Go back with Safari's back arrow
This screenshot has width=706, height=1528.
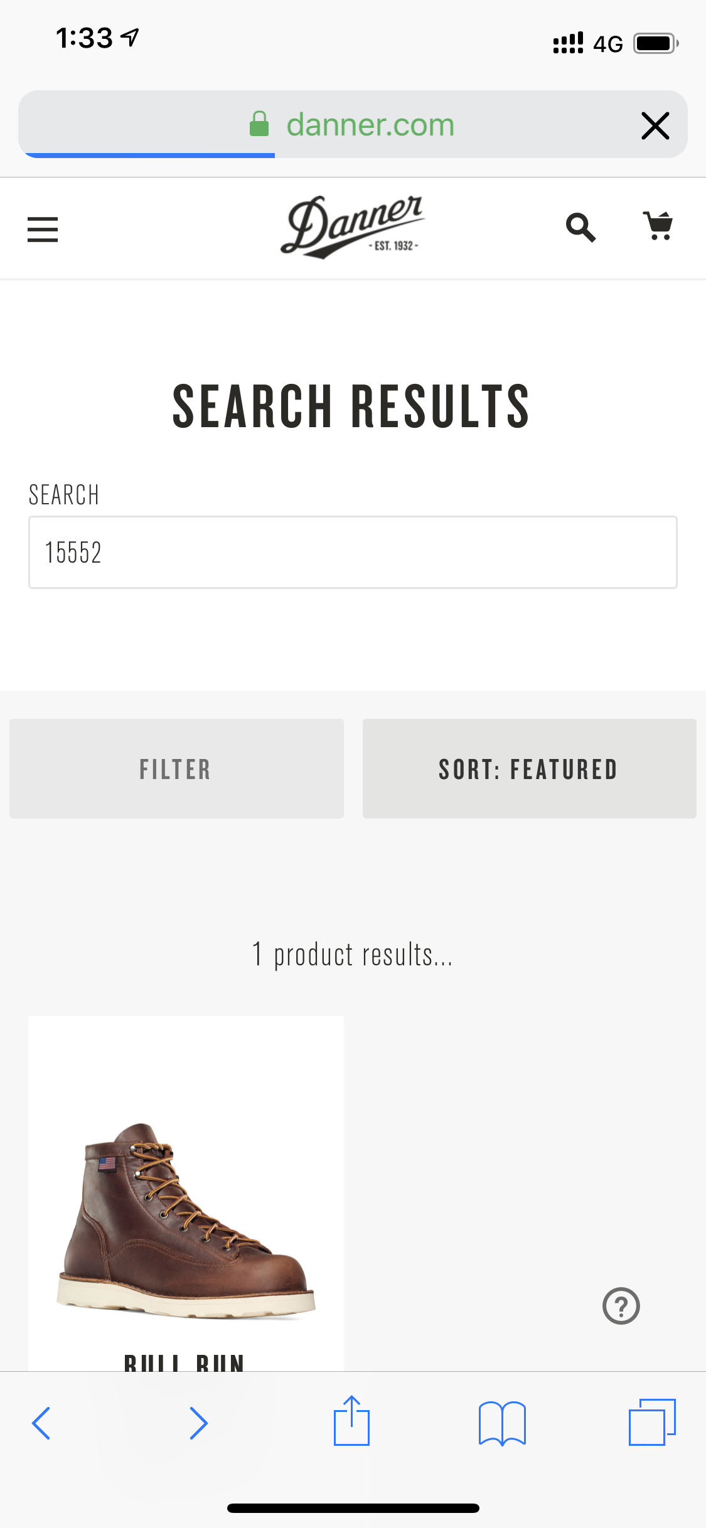(41, 1423)
